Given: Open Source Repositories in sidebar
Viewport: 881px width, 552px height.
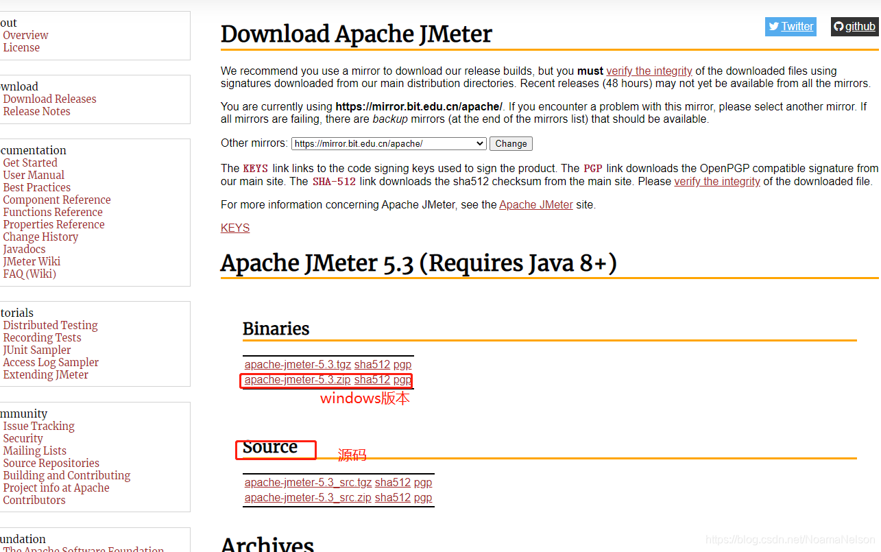Looking at the screenshot, I should tap(51, 463).
